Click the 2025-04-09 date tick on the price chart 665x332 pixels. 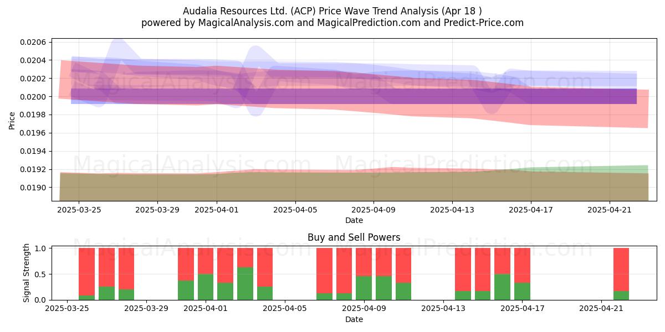pos(374,210)
